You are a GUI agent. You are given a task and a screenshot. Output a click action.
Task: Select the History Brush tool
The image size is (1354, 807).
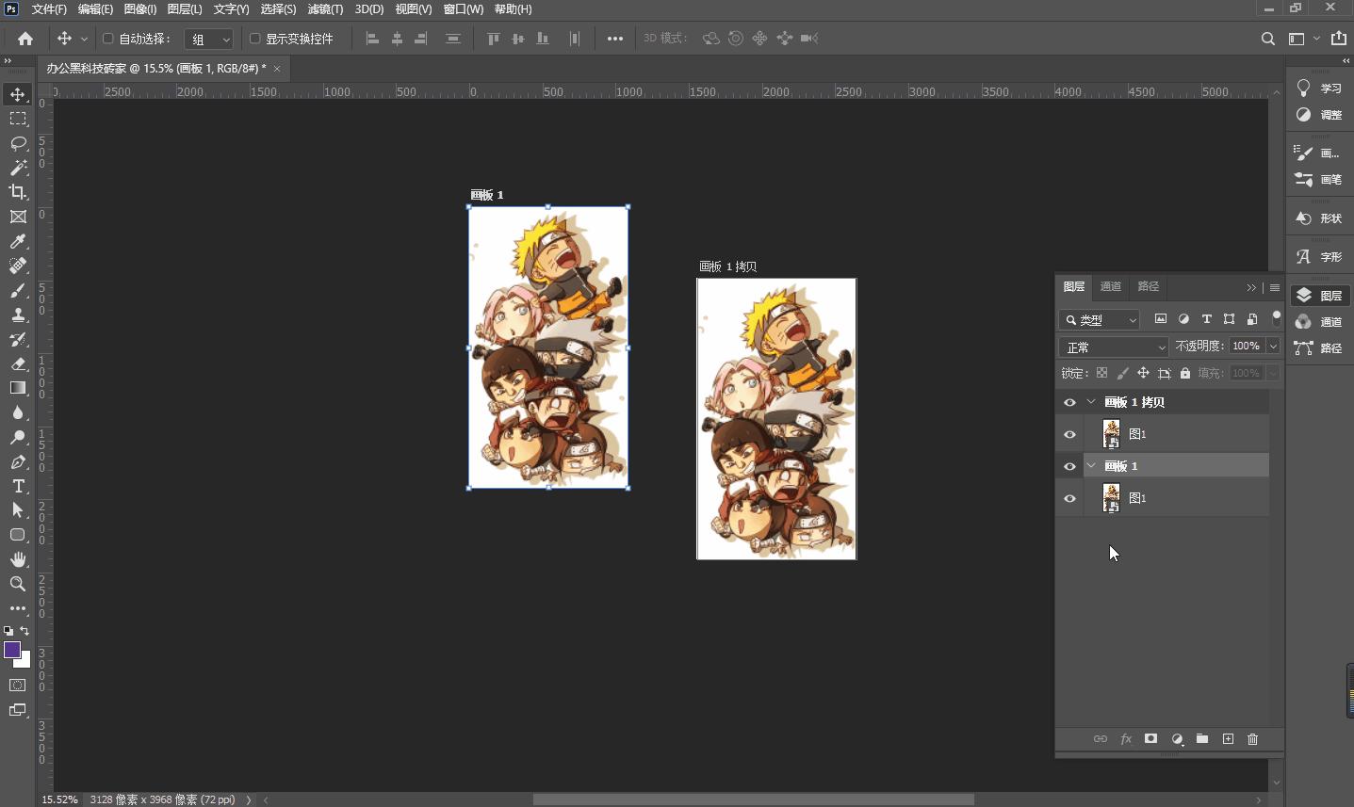18,339
